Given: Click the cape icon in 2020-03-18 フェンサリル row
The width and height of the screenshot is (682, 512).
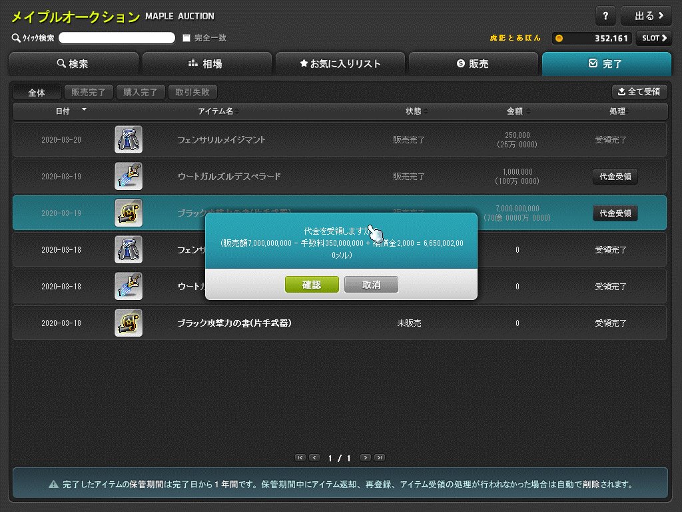Looking at the screenshot, I should pyautogui.click(x=129, y=249).
